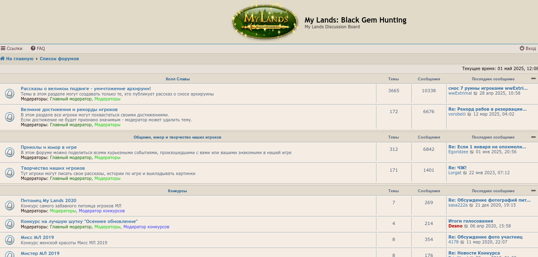Click forum icon beside Питомец My Lands 2020
Viewport: 538px width, 257px height.
point(10,205)
